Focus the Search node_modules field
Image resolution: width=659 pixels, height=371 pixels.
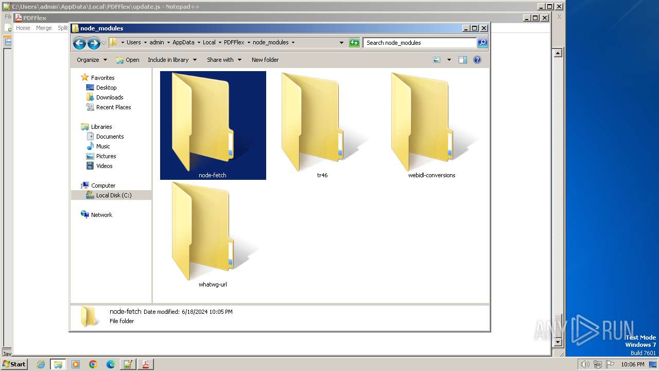point(420,43)
